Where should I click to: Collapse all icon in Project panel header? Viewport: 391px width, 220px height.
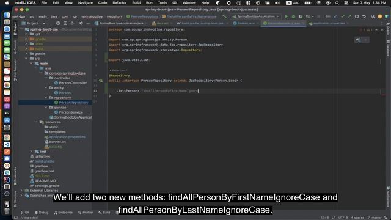(x=72, y=23)
